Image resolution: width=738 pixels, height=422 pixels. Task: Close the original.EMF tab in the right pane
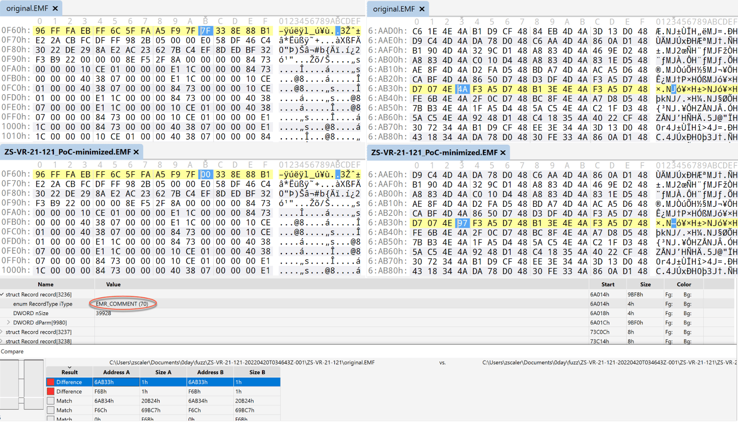click(422, 9)
